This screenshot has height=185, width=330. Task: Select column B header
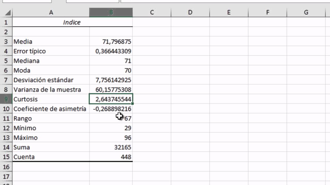(111, 12)
